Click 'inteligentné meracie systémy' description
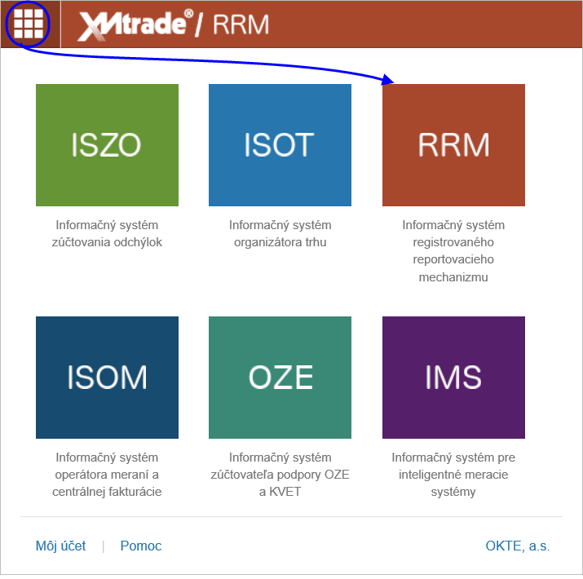The image size is (583, 579). (453, 483)
